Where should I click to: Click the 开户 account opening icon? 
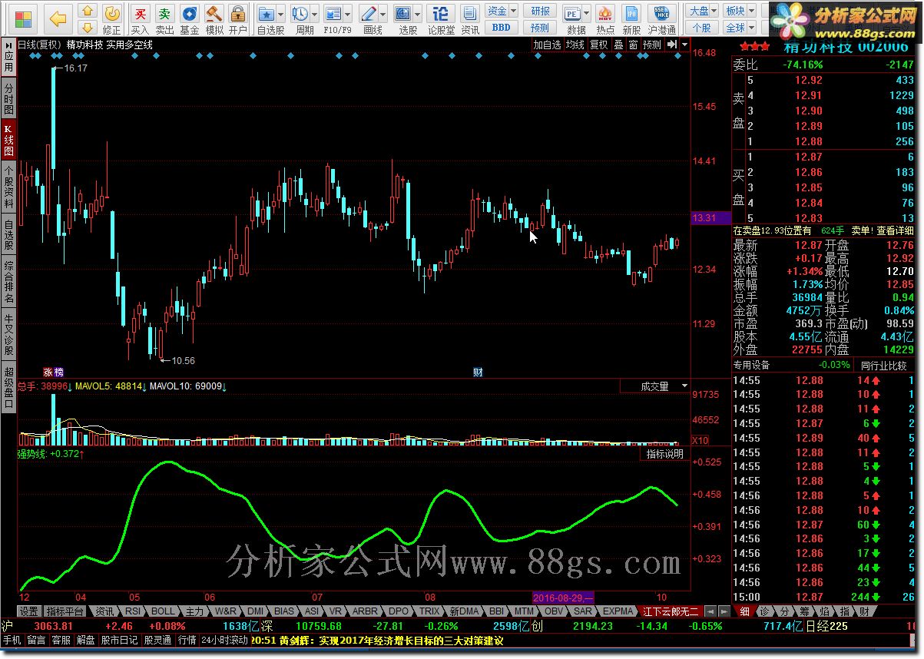coord(238,18)
